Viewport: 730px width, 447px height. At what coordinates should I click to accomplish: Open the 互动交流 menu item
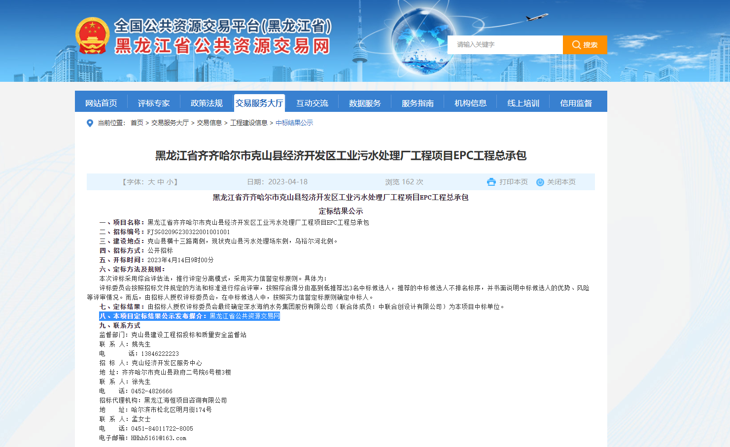tap(312, 102)
